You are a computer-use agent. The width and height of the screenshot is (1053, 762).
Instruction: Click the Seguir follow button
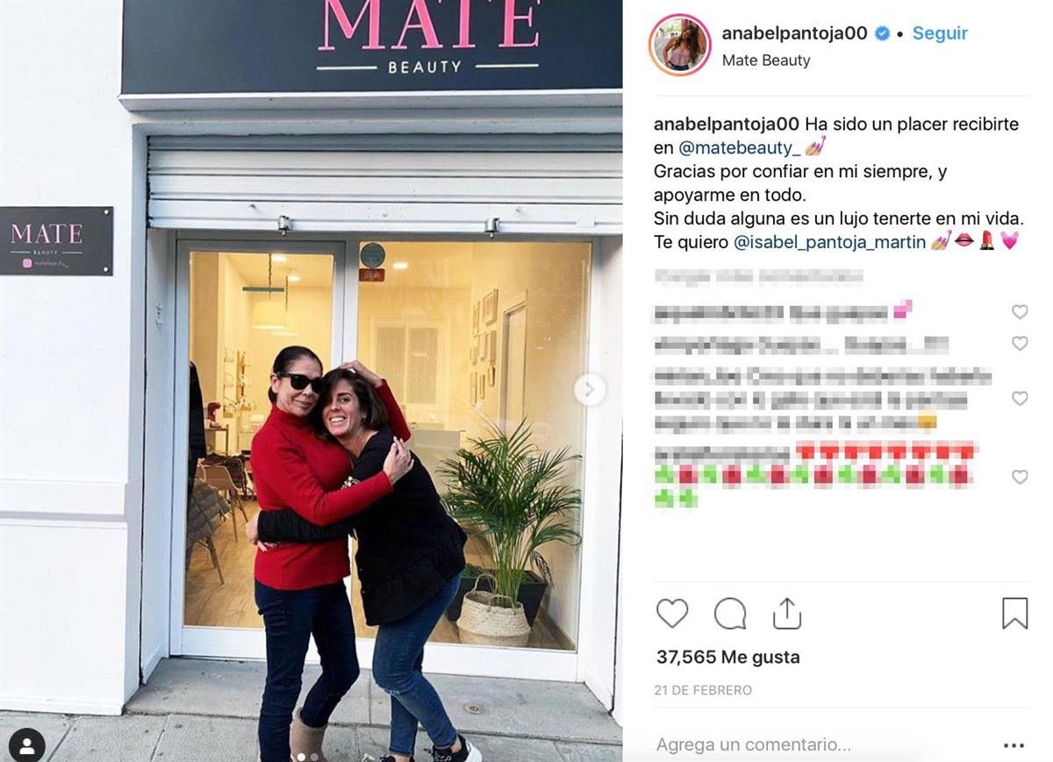pyautogui.click(x=940, y=33)
